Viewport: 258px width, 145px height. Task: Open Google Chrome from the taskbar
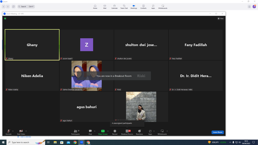[x=75, y=142]
